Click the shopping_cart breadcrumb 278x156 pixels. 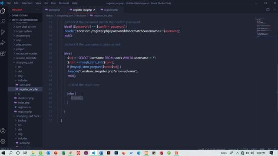coord(65,16)
